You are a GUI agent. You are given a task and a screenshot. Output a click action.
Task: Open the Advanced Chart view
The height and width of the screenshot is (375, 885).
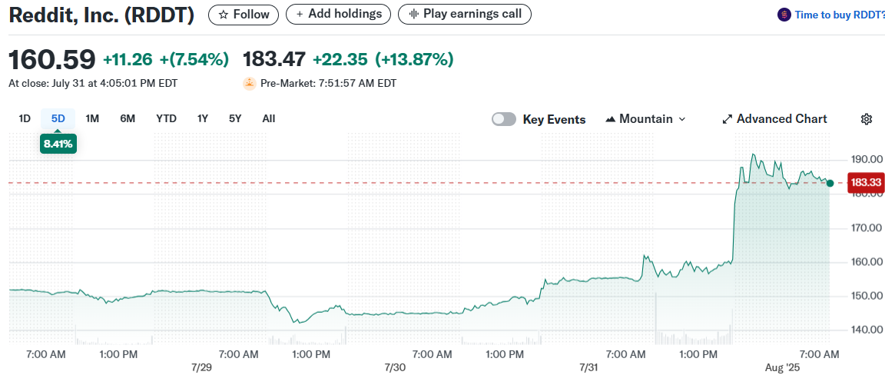(775, 119)
